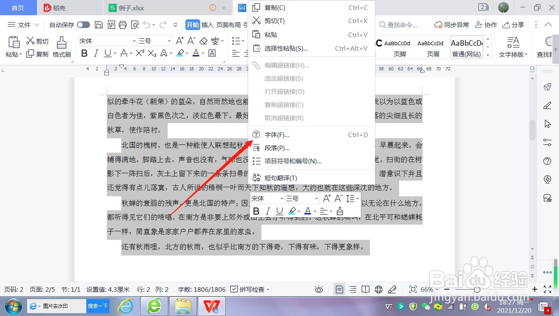The width and height of the screenshot is (559, 316).
Task: Enable eye protection mode in the status bar
Action: [319, 289]
